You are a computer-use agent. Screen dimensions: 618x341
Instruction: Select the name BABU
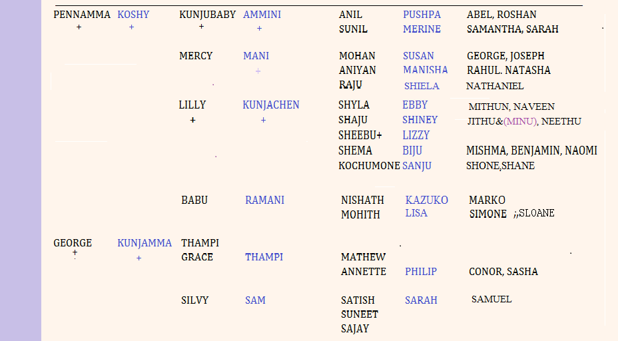(x=194, y=200)
